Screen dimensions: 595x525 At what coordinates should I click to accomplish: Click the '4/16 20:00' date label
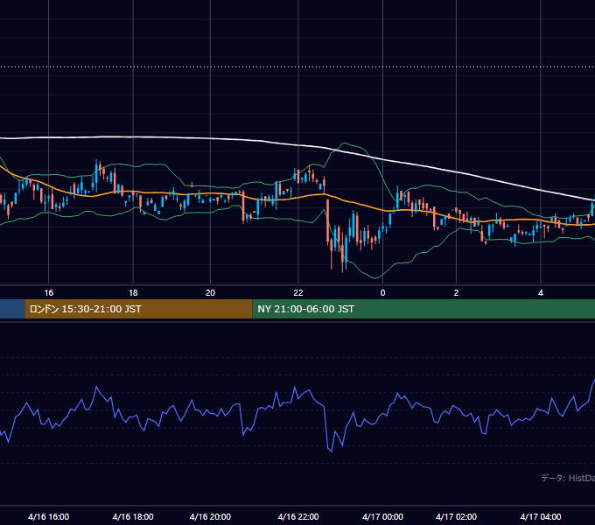(x=210, y=516)
